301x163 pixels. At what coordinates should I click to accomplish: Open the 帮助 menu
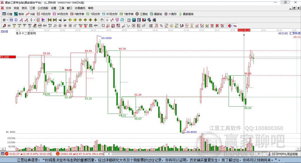[x=91, y=8]
